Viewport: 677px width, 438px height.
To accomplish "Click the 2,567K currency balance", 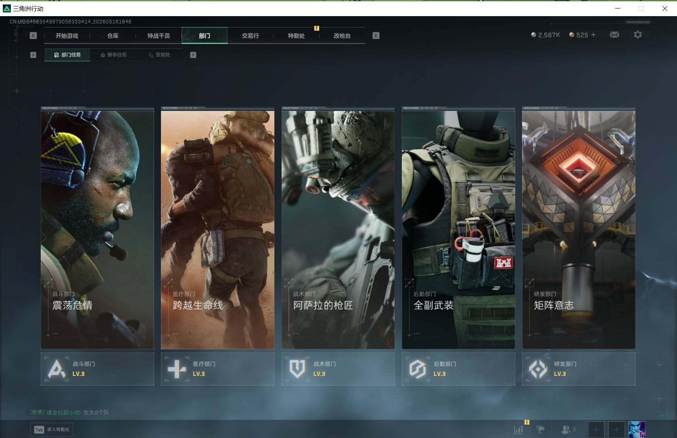I will pos(545,35).
